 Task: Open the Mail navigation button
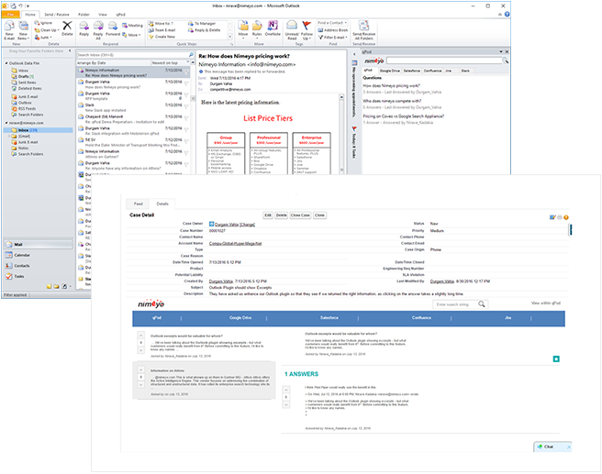tap(38, 244)
